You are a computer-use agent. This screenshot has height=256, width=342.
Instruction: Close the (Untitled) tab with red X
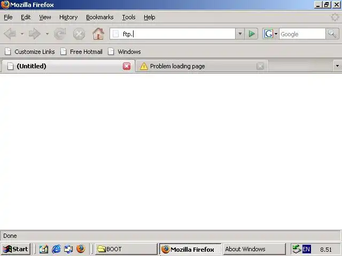[127, 66]
